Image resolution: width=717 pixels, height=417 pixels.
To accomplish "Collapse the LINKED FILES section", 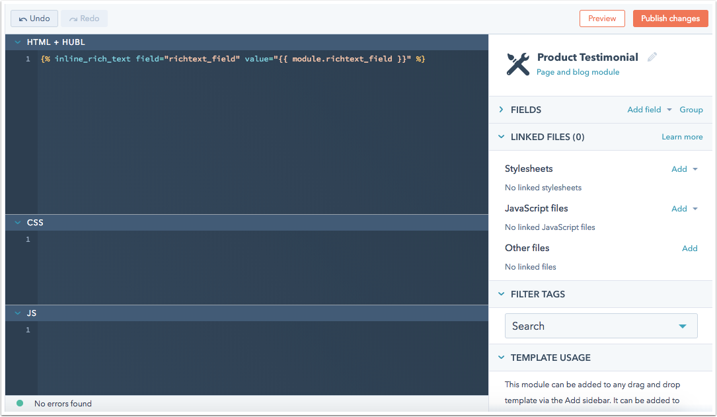I will pyautogui.click(x=501, y=137).
